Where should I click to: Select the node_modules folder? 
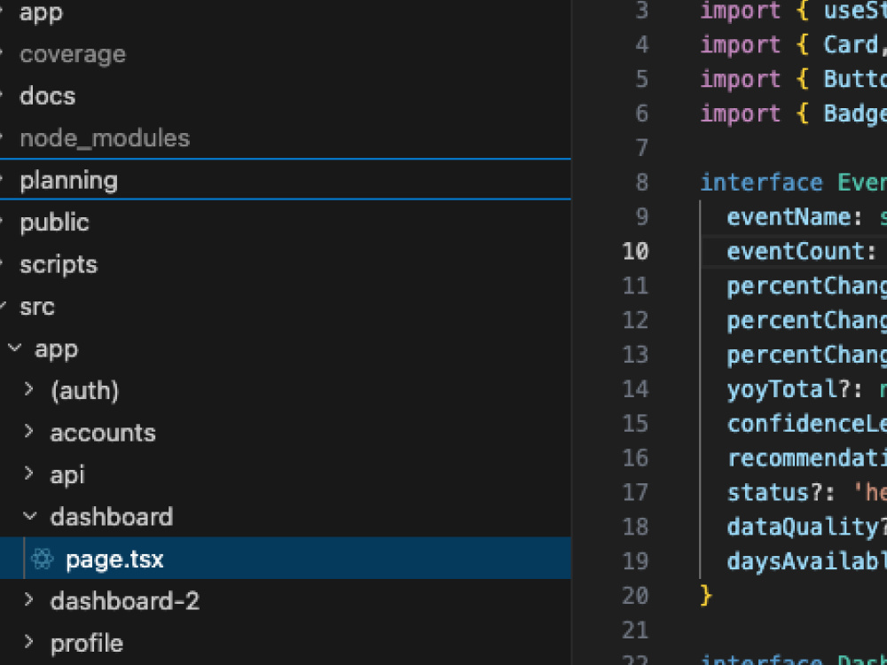(285, 138)
